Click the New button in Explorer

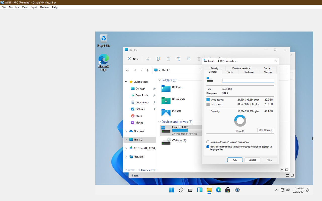point(133,59)
